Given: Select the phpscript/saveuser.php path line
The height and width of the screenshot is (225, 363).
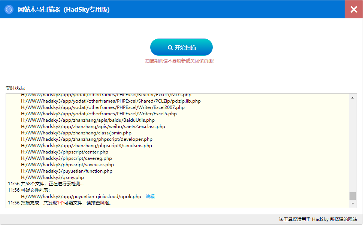Looking at the screenshot, I should (x=67, y=165).
